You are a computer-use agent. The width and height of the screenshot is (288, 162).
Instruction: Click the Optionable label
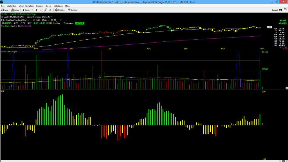click(69, 23)
